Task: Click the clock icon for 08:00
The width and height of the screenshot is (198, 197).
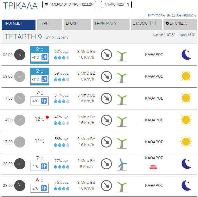Action: (20, 76)
